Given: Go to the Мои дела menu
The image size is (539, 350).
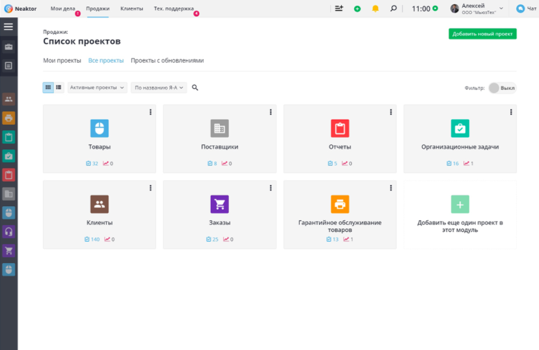Looking at the screenshot, I should (x=63, y=8).
